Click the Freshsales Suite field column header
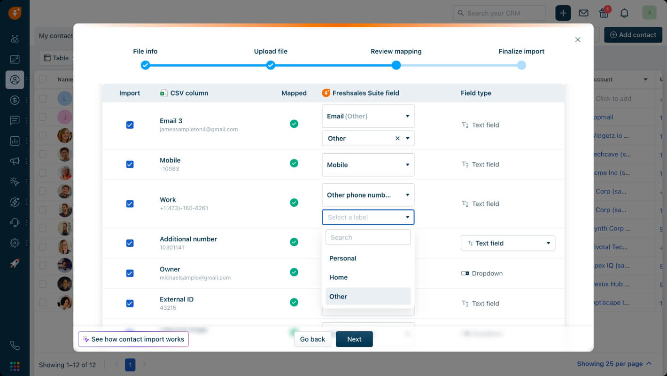 point(360,93)
